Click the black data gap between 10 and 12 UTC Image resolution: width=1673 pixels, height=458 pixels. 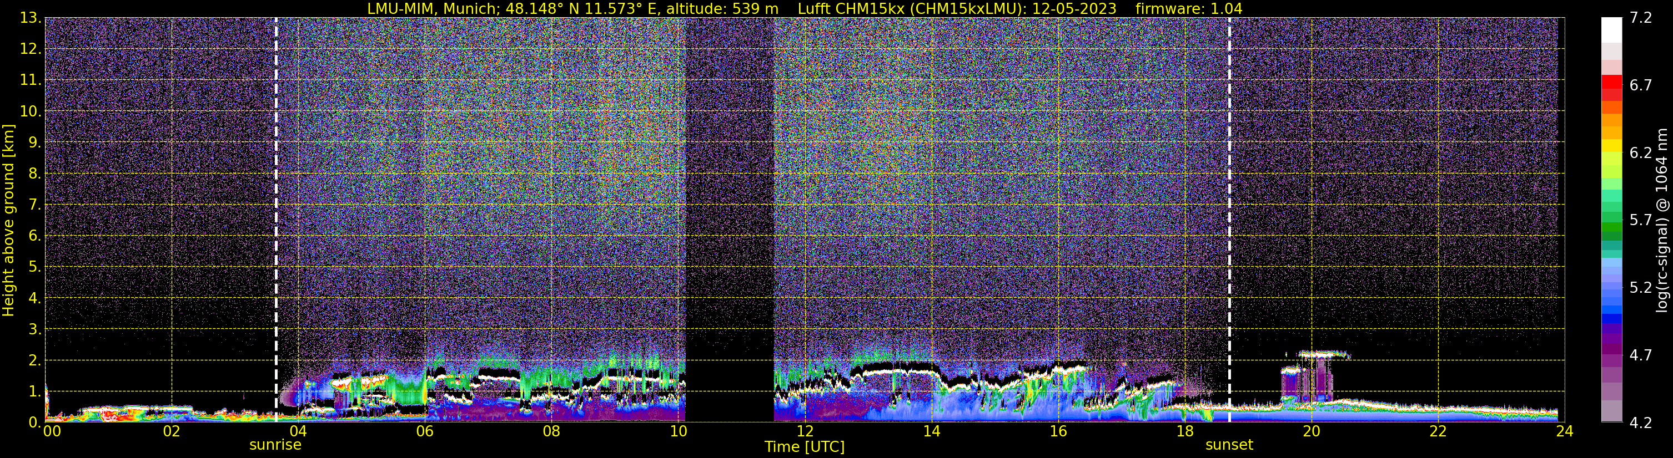coord(730,220)
